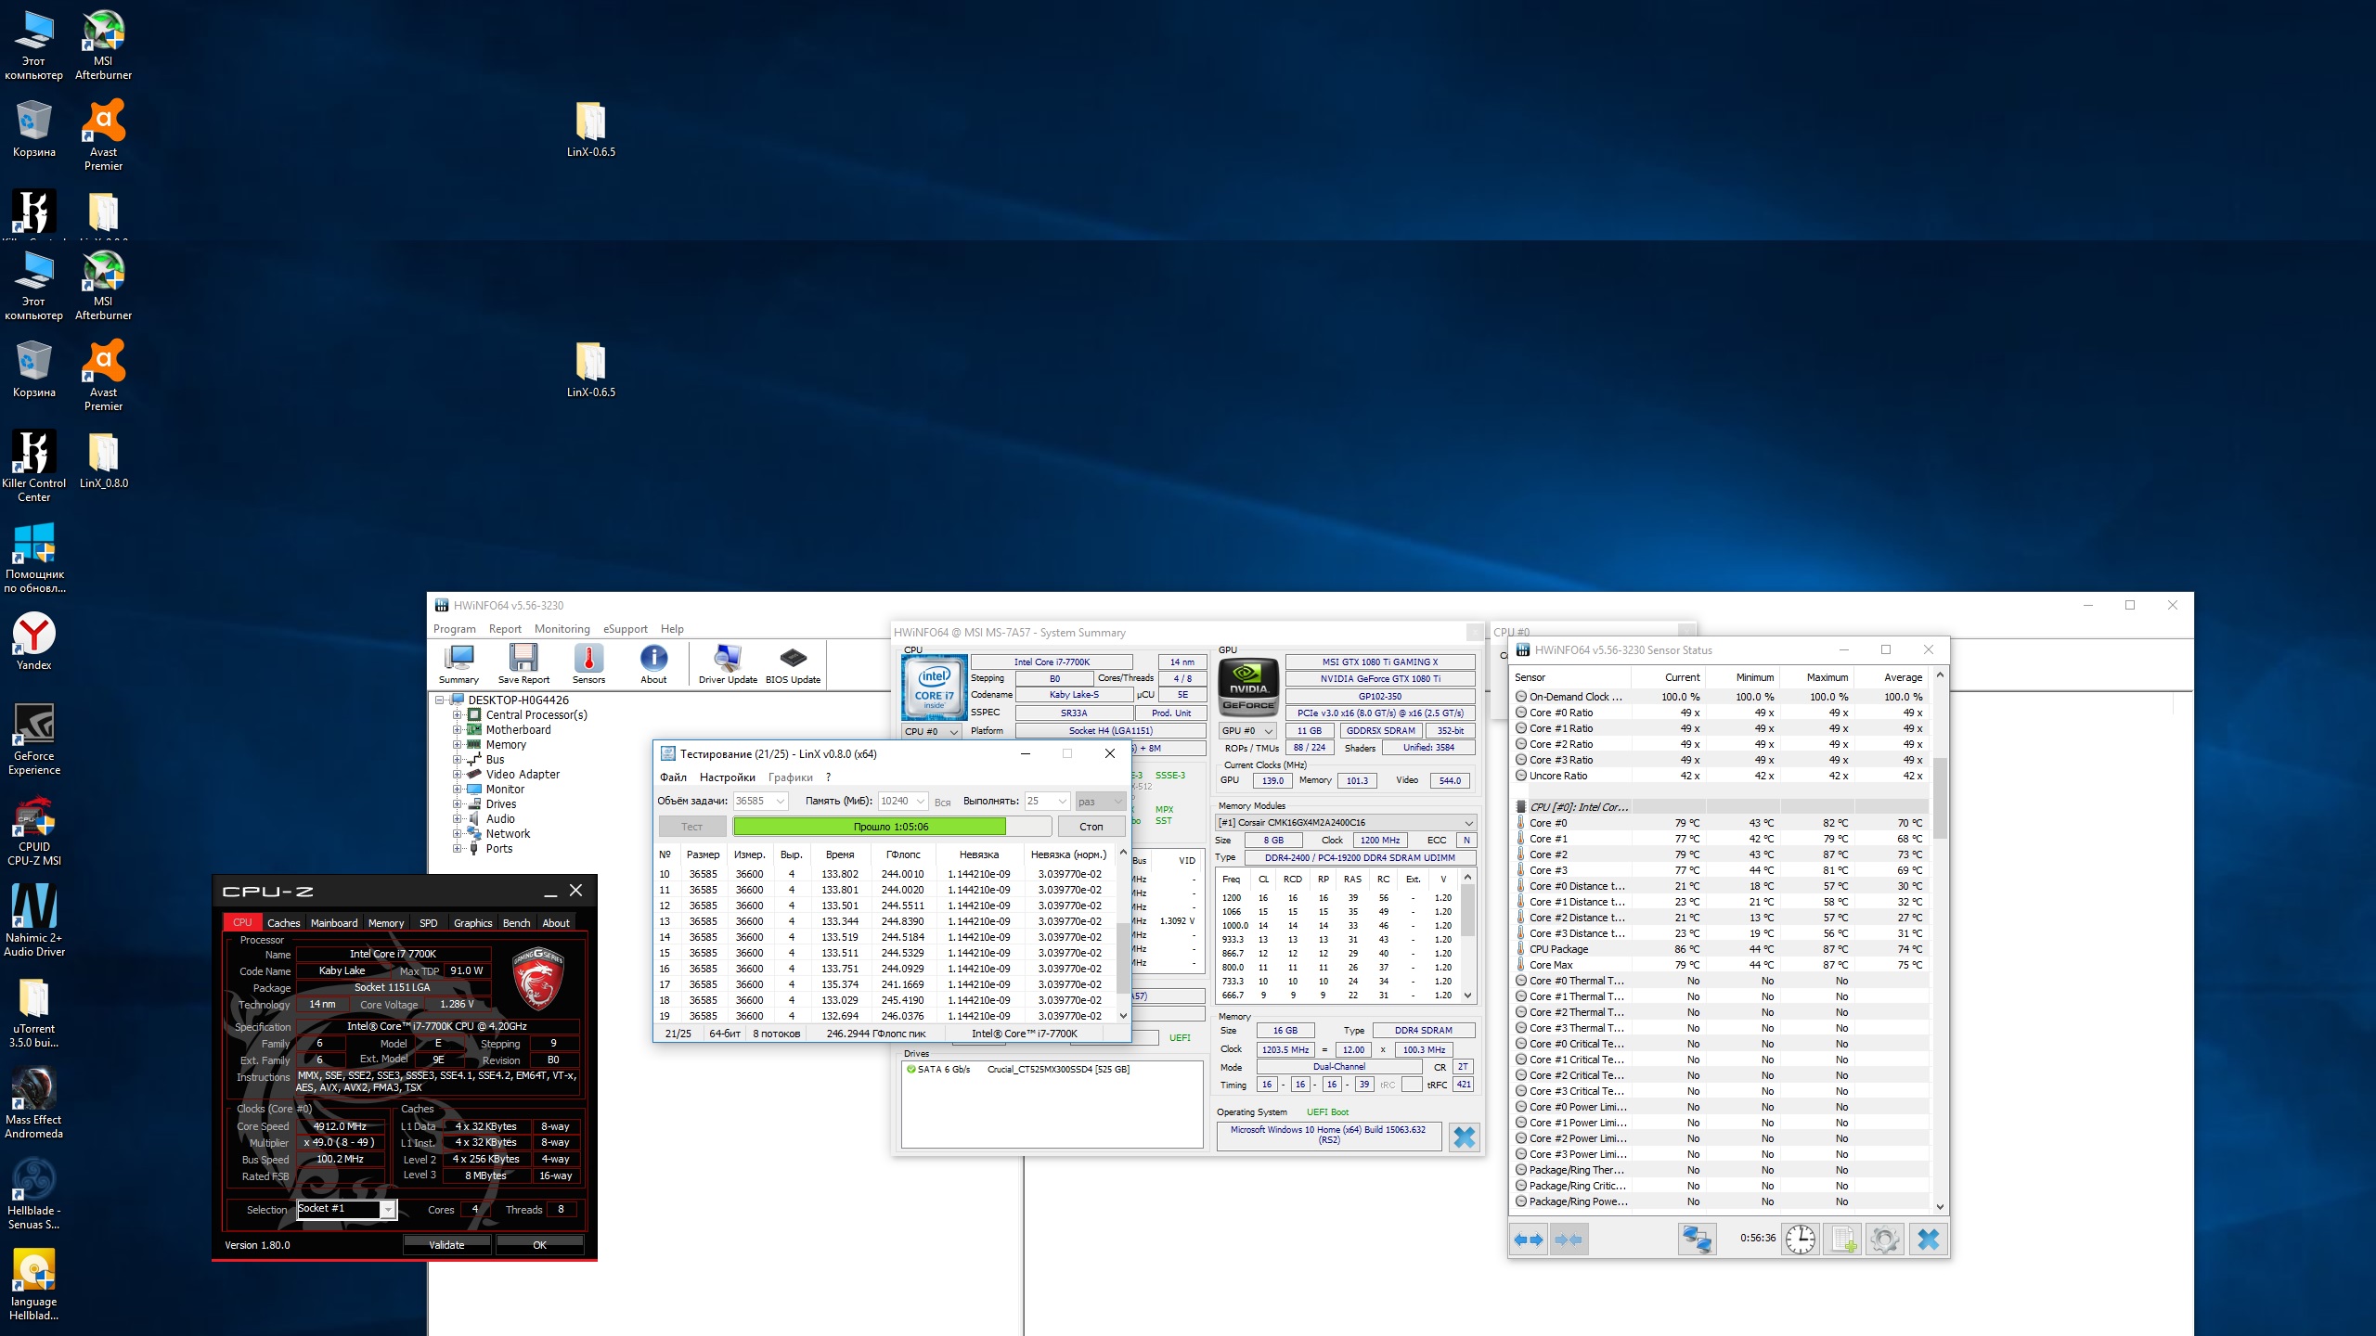Expand the Video Adapter tree node
The image size is (2376, 1336).
pos(457,775)
